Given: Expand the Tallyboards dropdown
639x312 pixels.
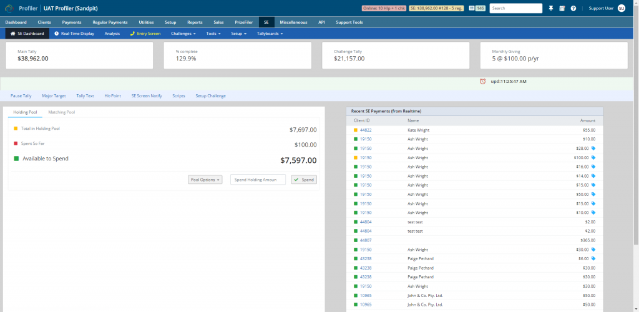Looking at the screenshot, I should pyautogui.click(x=270, y=34).
